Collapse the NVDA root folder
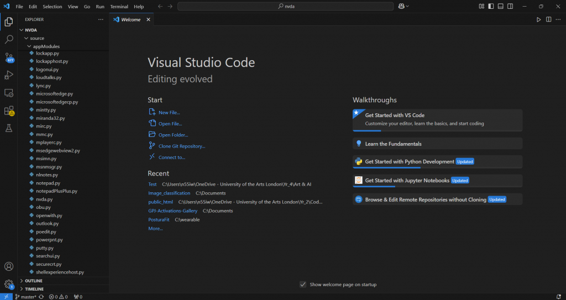Viewport: 566px width, 300px height. tap(22, 30)
